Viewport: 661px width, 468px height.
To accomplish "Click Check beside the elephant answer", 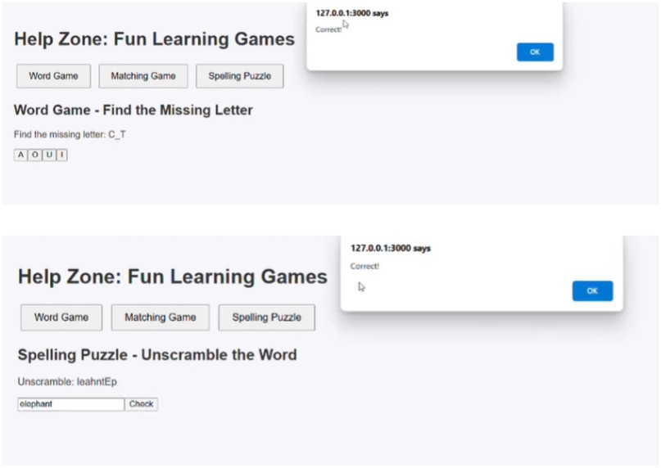I will [141, 404].
